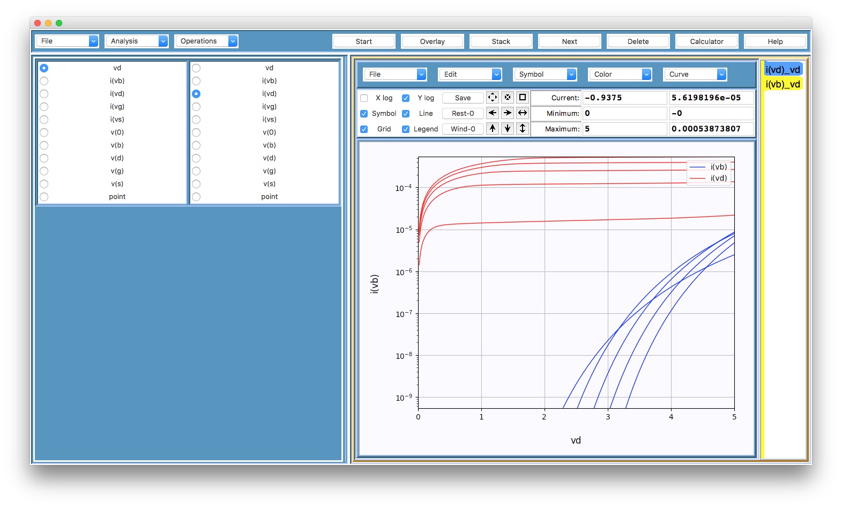Select i(vg) radio in right list
Viewport: 842px width, 508px height.
(196, 107)
